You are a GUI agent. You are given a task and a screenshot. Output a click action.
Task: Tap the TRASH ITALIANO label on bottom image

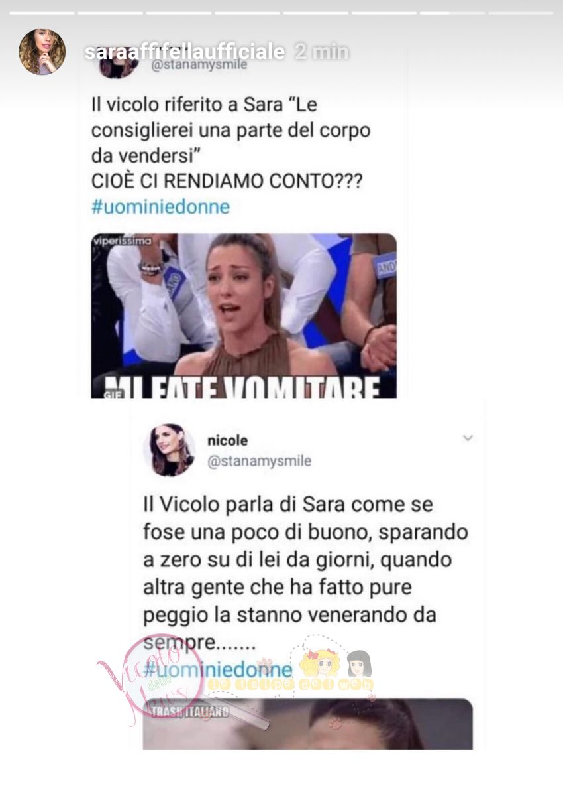(x=190, y=712)
